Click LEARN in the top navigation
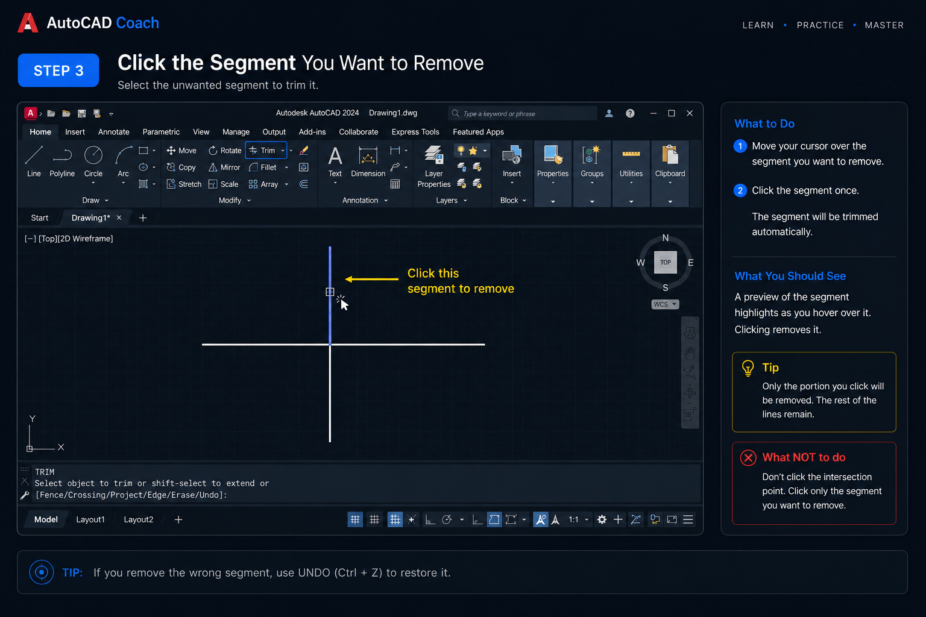Viewport: 926px width, 617px height. [758, 25]
